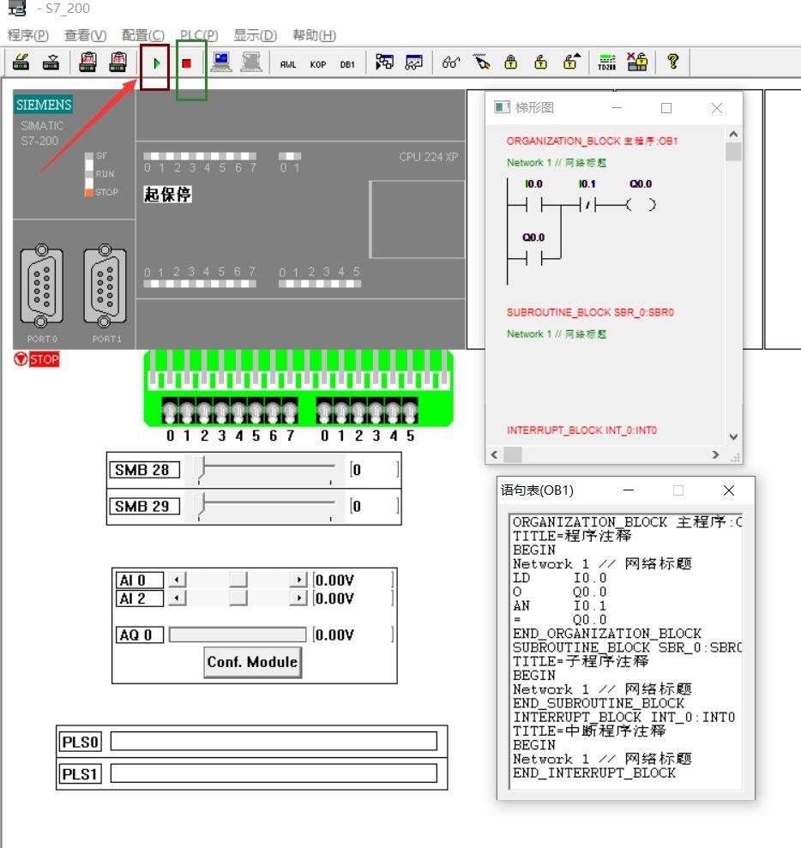Open the DB1 data block view

[347, 64]
